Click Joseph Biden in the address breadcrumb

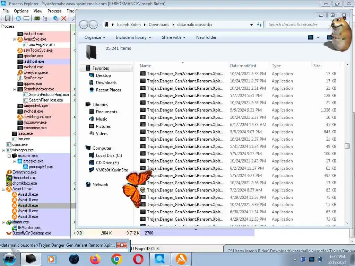tap(129, 25)
